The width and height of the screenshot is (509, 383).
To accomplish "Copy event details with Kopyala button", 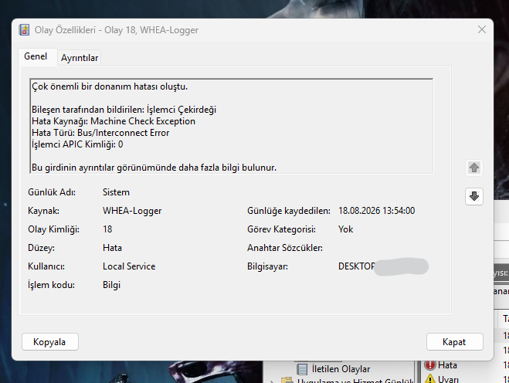I will pyautogui.click(x=50, y=342).
